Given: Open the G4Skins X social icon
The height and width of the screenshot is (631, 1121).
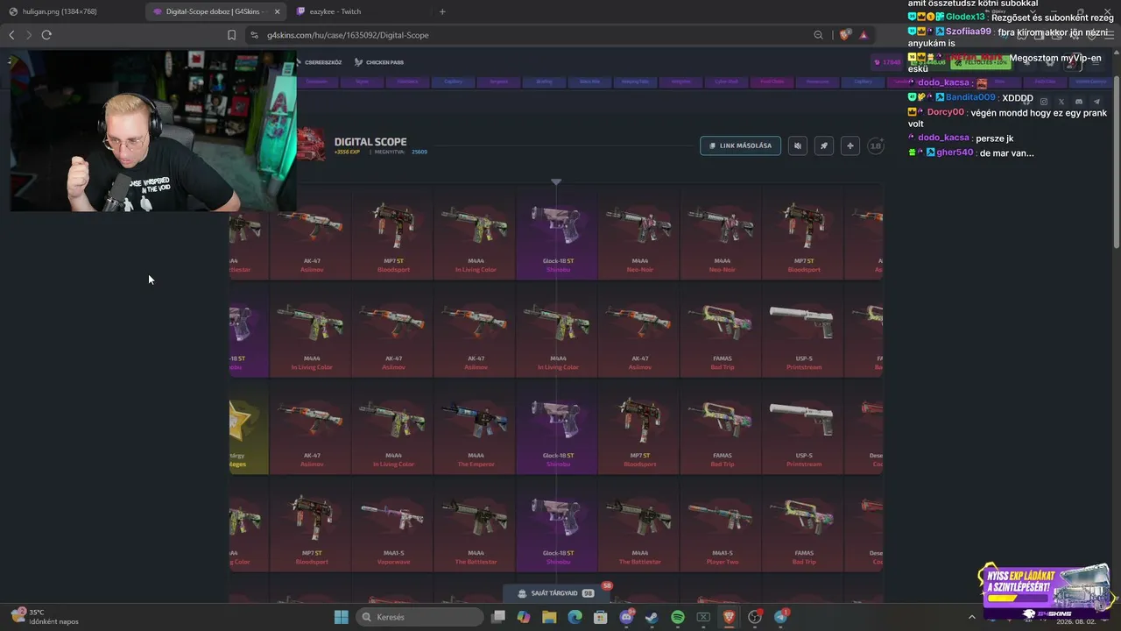Looking at the screenshot, I should (1061, 102).
